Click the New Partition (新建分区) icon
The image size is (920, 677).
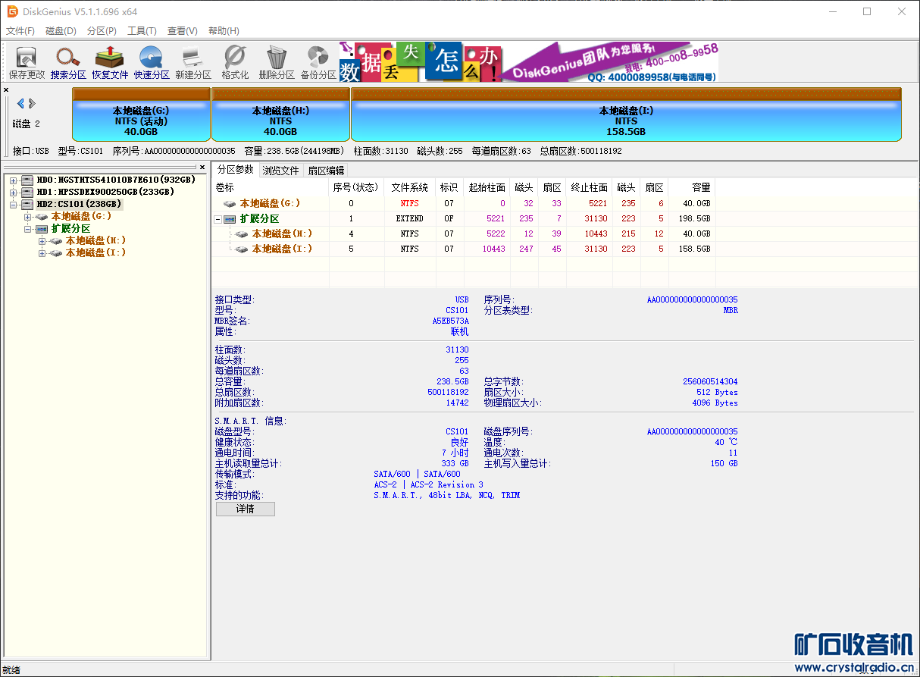(x=193, y=62)
